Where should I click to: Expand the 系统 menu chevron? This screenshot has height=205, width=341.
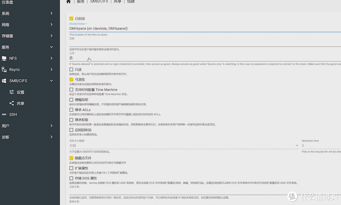pos(51,13)
